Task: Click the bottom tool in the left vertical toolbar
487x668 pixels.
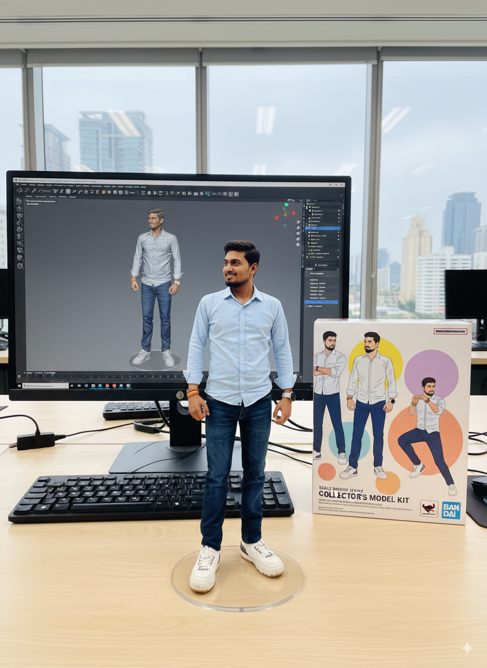Action: [20, 265]
